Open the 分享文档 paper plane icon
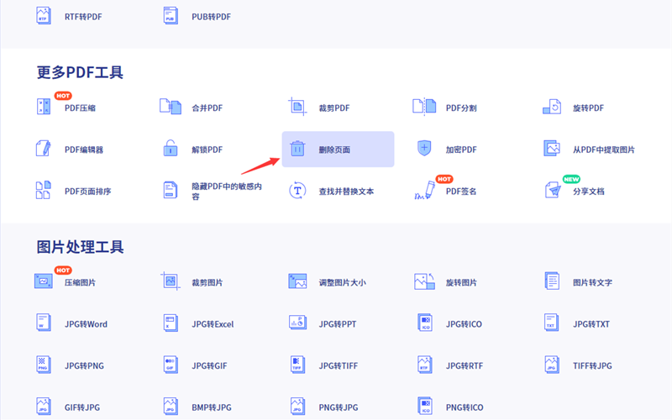The width and height of the screenshot is (672, 420). tap(552, 191)
